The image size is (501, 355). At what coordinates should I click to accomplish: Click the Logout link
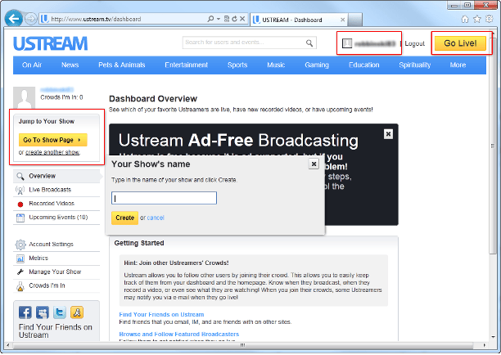pyautogui.click(x=415, y=43)
